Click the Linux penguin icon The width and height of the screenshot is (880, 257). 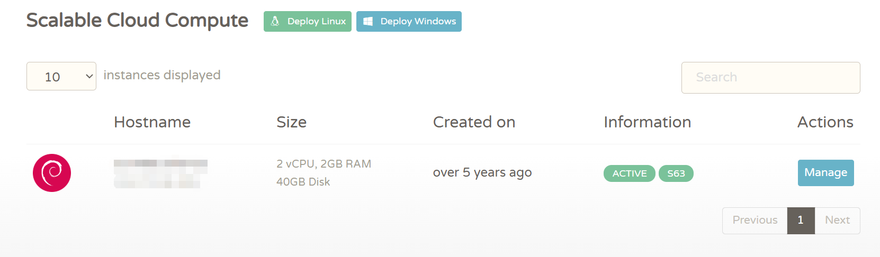275,21
